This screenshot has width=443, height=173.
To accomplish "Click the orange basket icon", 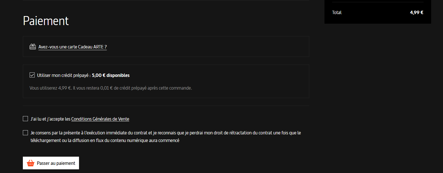I will coord(30,163).
